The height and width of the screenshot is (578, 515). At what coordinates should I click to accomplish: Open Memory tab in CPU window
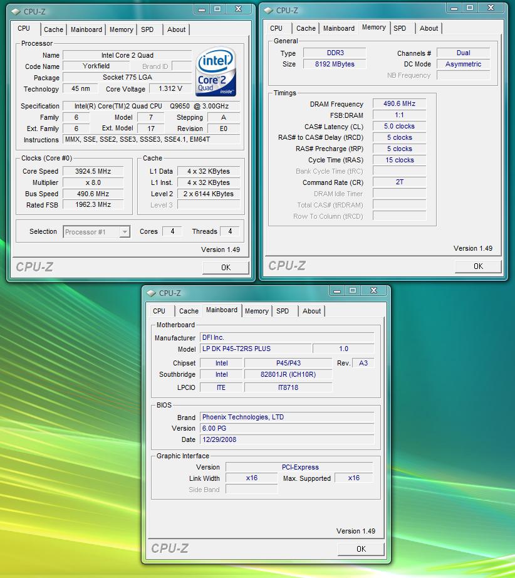[x=121, y=29]
